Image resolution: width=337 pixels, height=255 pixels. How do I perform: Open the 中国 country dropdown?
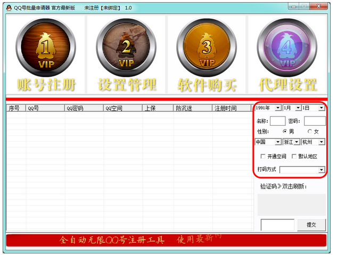pyautogui.click(x=278, y=142)
